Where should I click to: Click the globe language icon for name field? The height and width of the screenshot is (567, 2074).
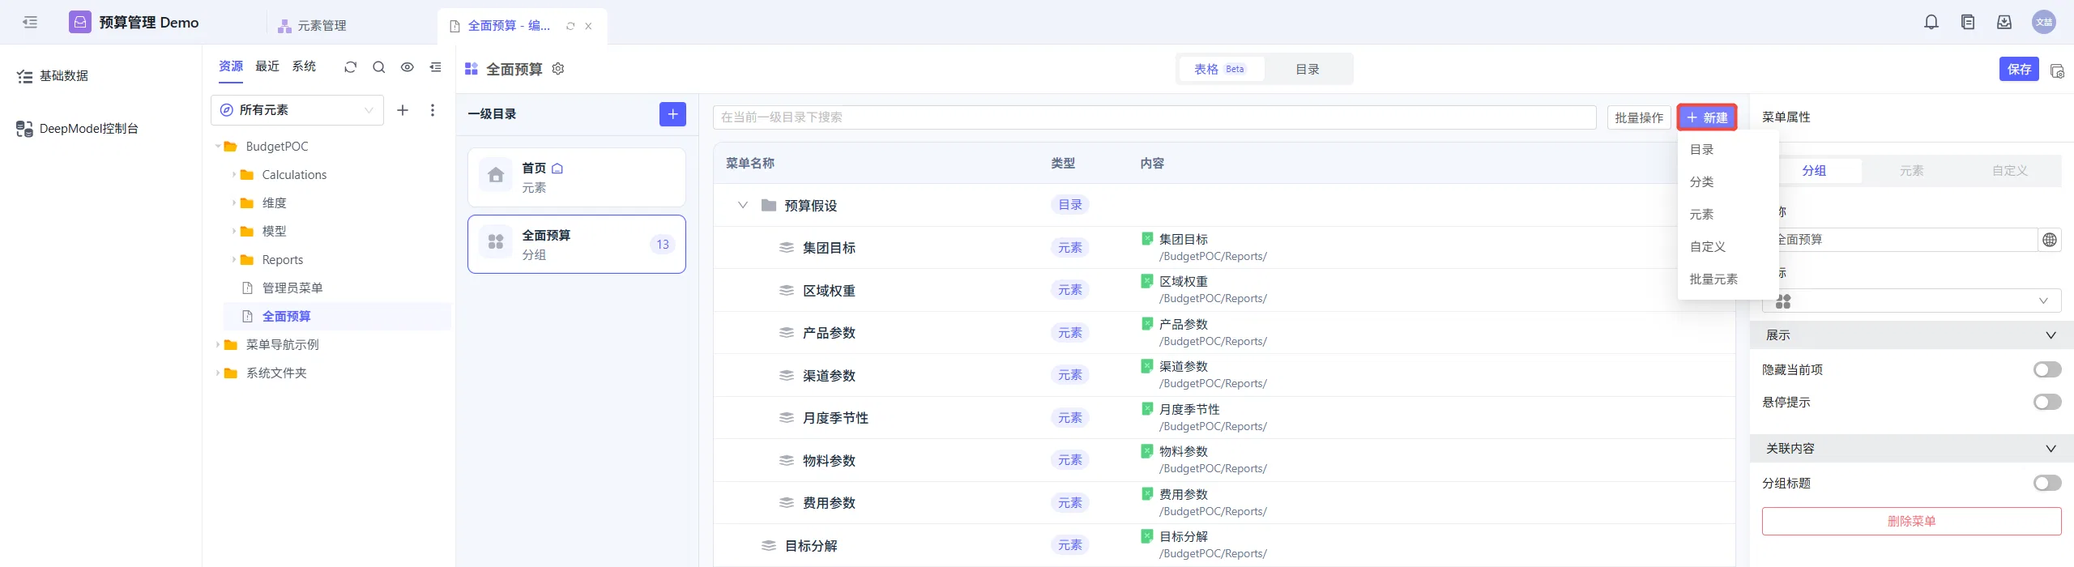click(x=2050, y=240)
